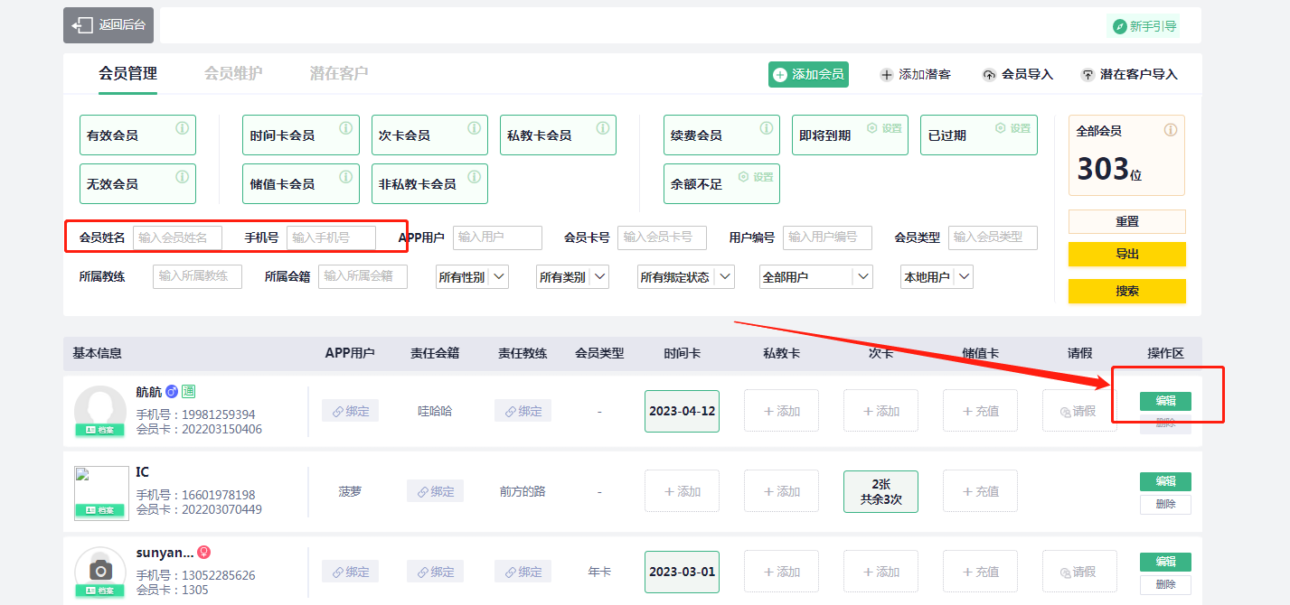Click the info icon on 有效会员 card

[182, 128]
